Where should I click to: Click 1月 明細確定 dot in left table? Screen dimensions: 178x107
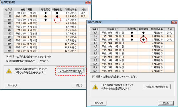57,13
